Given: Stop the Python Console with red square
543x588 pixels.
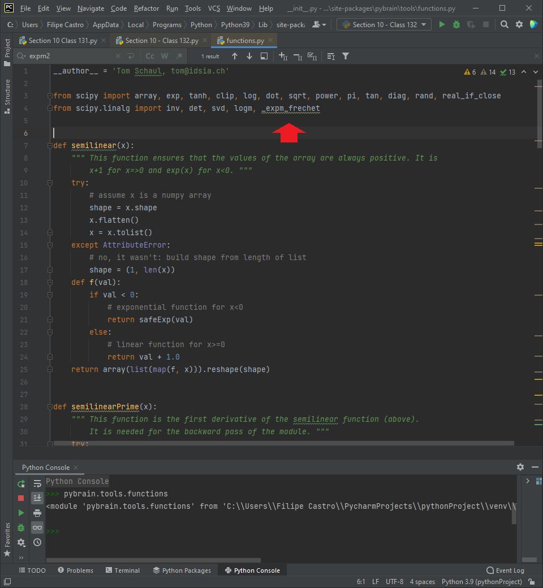Looking at the screenshot, I should (x=21, y=498).
